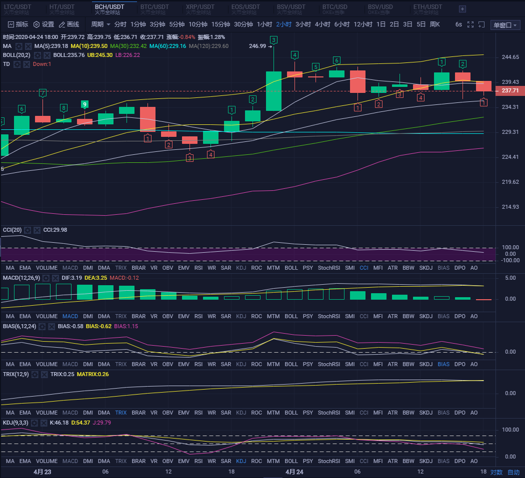525x478 pixels.
Task: Close the BIAS(6,12,24) sub-chart
Action: 51,327
